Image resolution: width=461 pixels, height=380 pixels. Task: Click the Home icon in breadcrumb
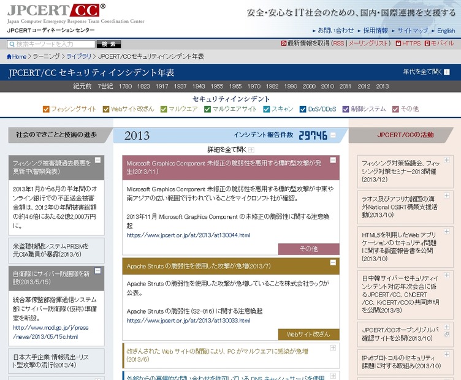[x=9, y=57]
